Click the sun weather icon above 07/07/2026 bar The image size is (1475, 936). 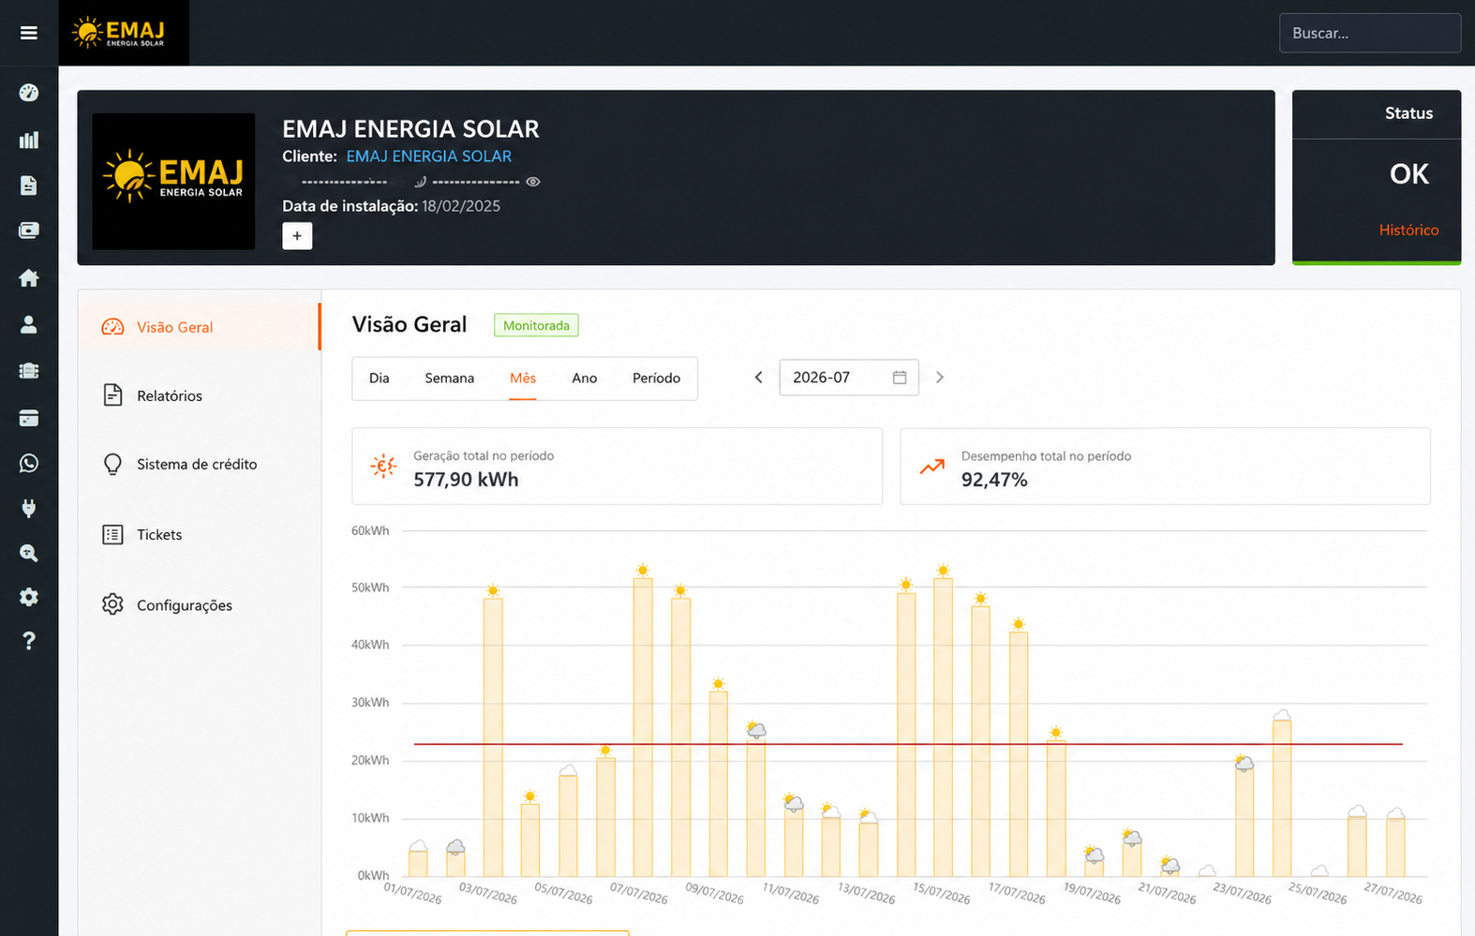[643, 571]
